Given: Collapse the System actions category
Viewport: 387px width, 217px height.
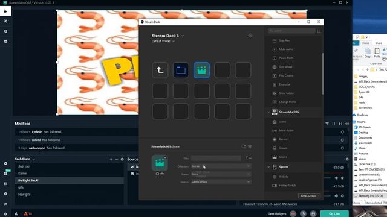Looking at the screenshot, I should pos(268,167).
